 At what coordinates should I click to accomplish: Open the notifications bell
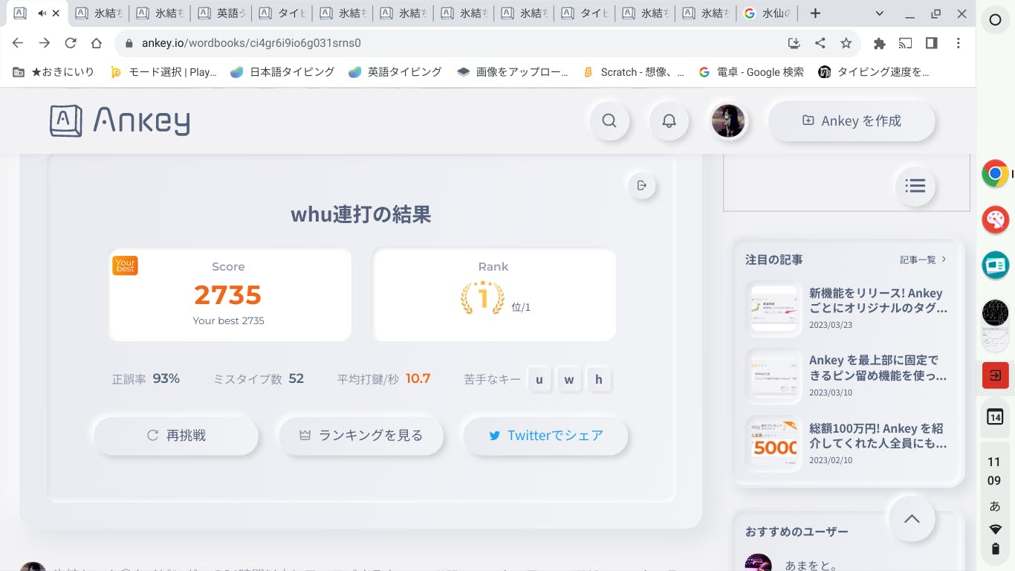(x=669, y=120)
